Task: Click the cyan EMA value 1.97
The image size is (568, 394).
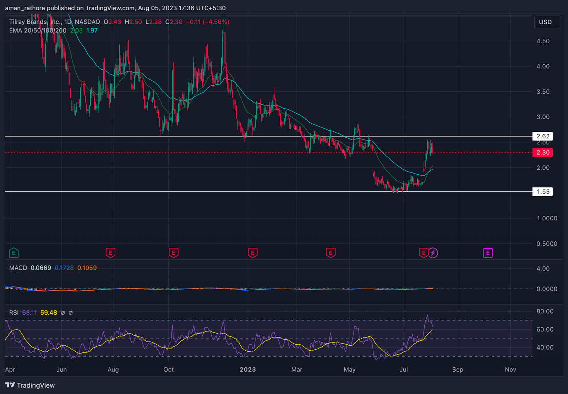Action: [x=92, y=31]
